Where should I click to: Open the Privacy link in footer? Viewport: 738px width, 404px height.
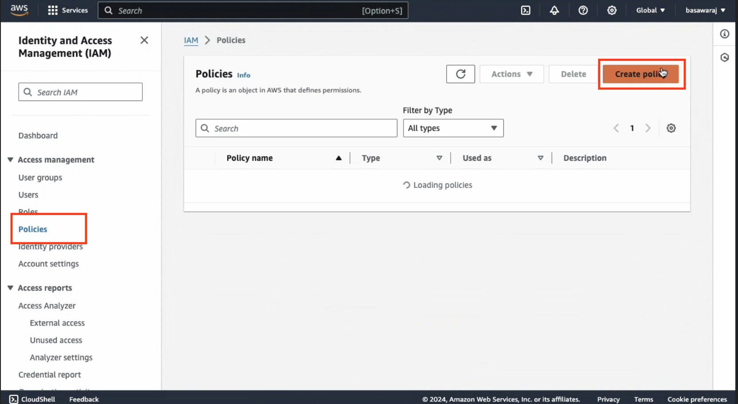click(x=608, y=399)
